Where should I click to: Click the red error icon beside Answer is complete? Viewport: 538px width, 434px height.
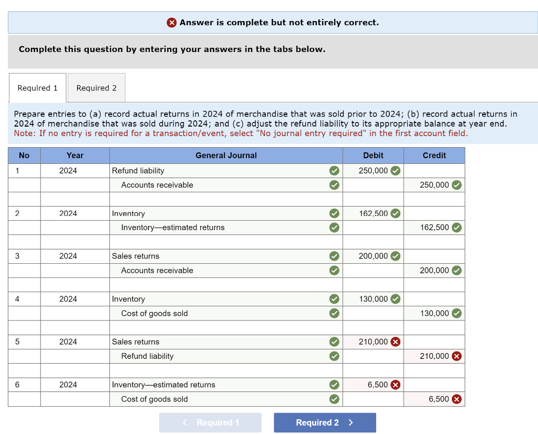pyautogui.click(x=172, y=23)
